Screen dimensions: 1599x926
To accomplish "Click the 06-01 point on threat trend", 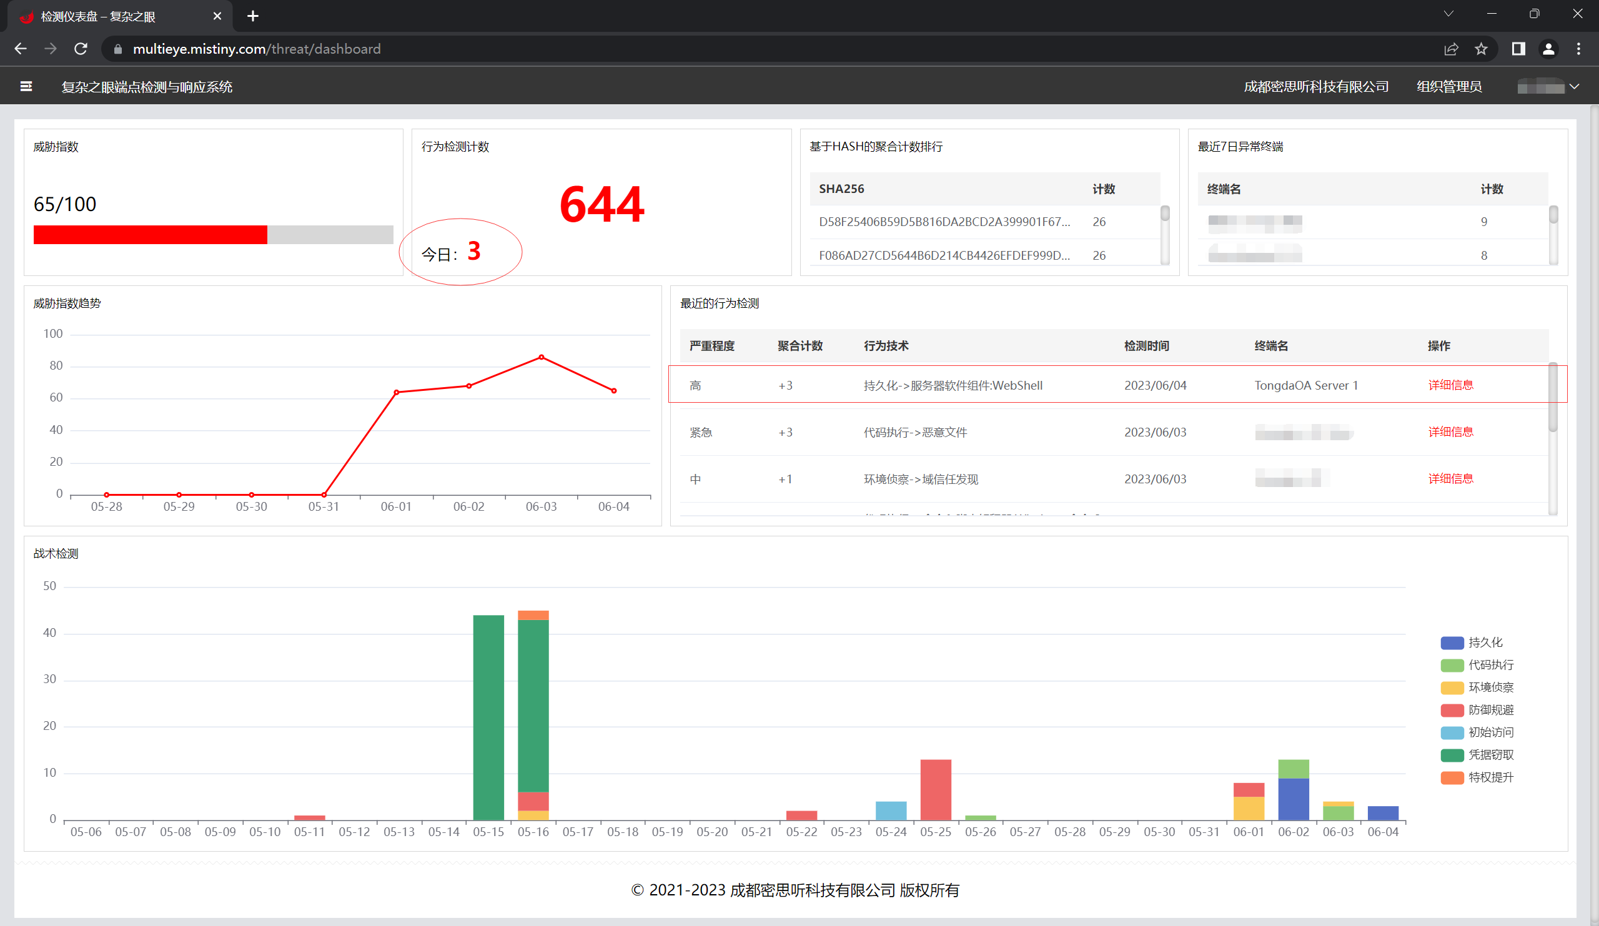I will click(x=397, y=392).
